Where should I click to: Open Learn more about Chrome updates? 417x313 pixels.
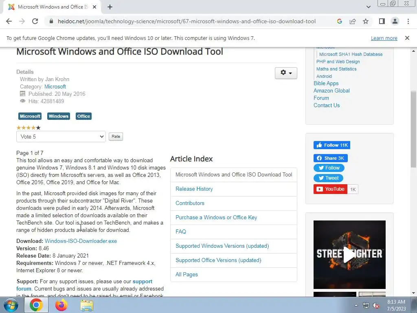pos(384,38)
